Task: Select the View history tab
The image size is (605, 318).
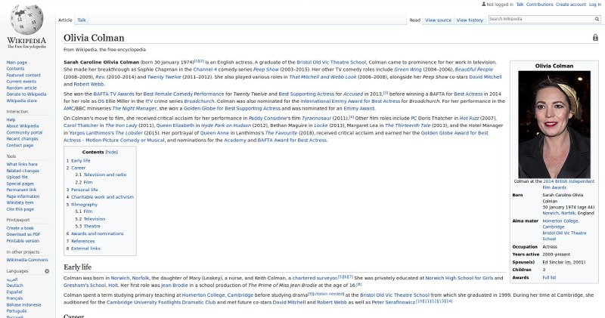Action: click(x=470, y=20)
